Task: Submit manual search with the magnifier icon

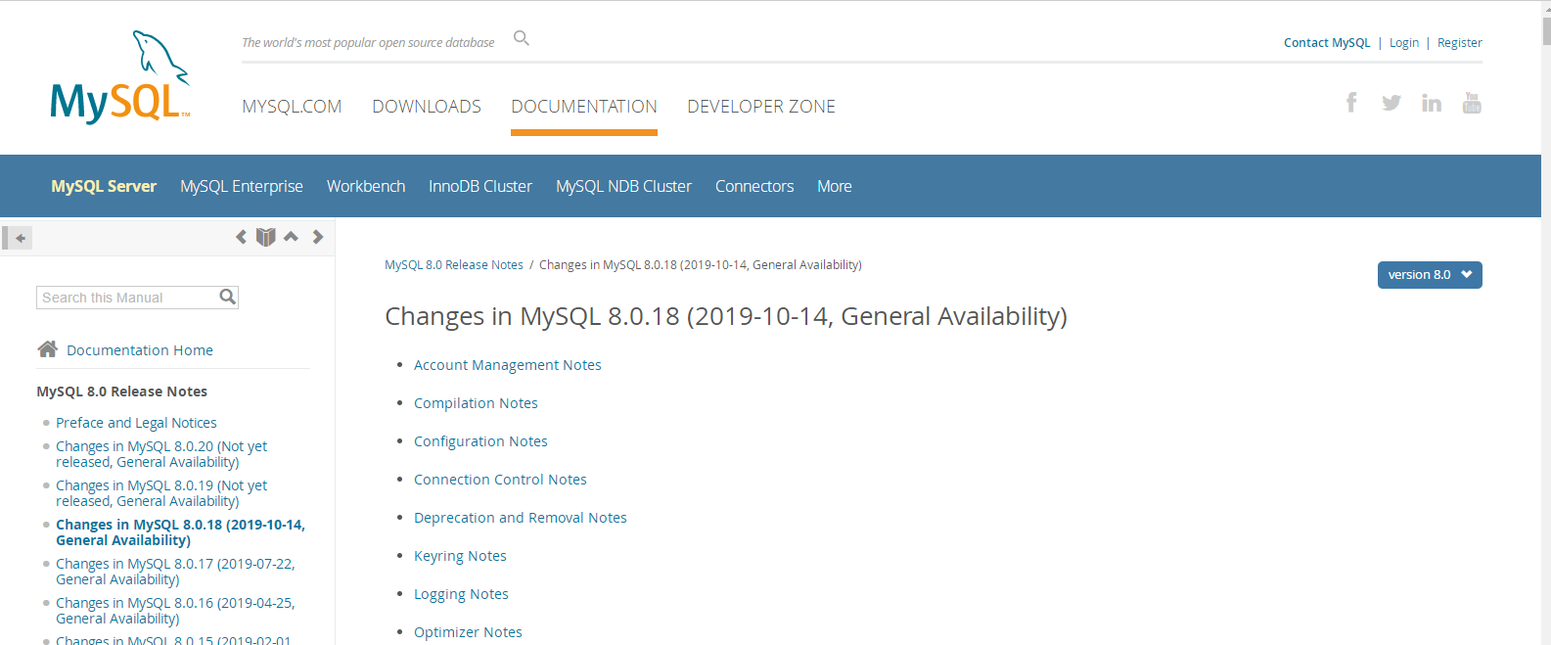Action: (x=228, y=297)
